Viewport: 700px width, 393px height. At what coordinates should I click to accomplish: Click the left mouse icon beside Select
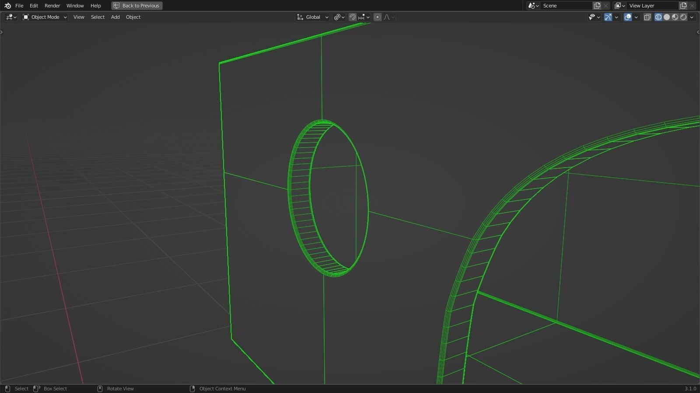[x=7, y=389]
